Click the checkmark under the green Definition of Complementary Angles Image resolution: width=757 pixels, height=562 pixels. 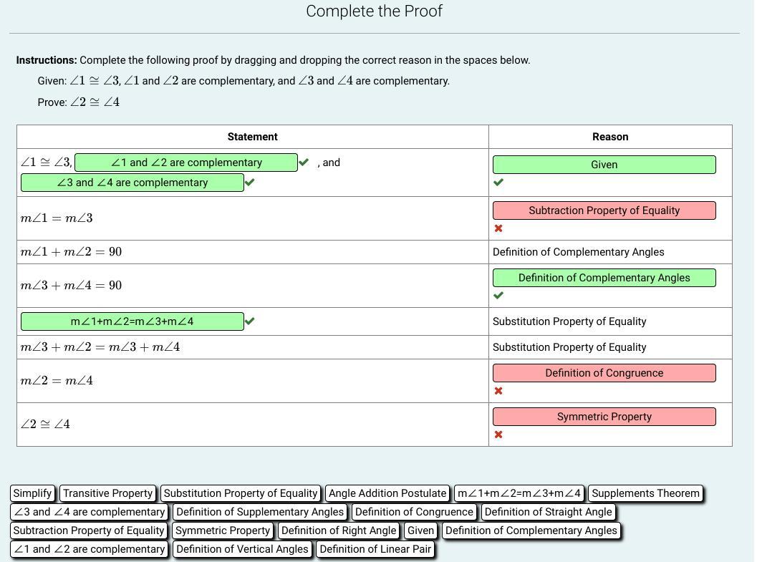498,295
